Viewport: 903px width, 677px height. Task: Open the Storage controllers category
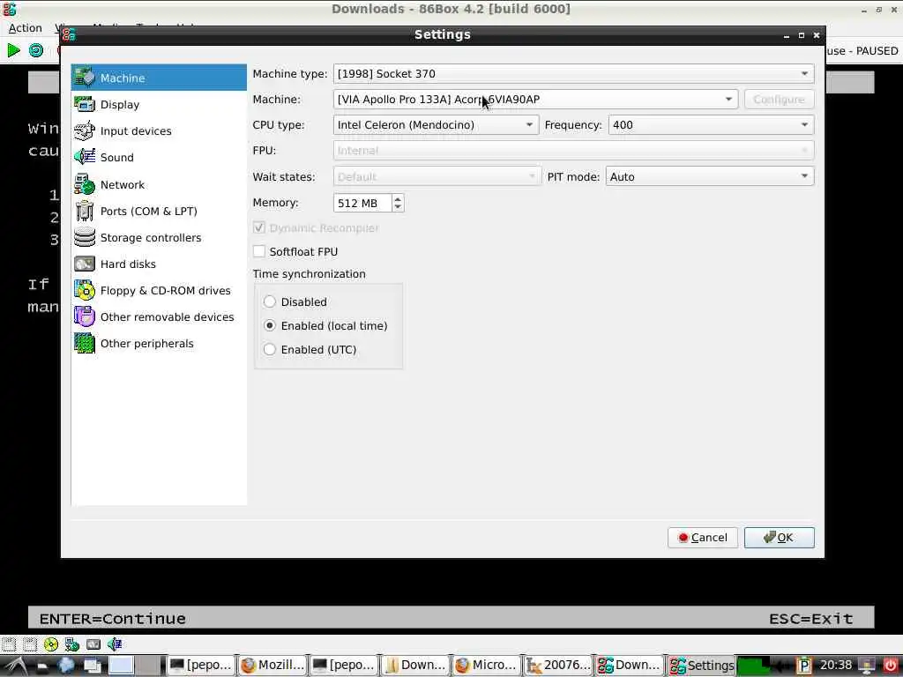coord(159,237)
